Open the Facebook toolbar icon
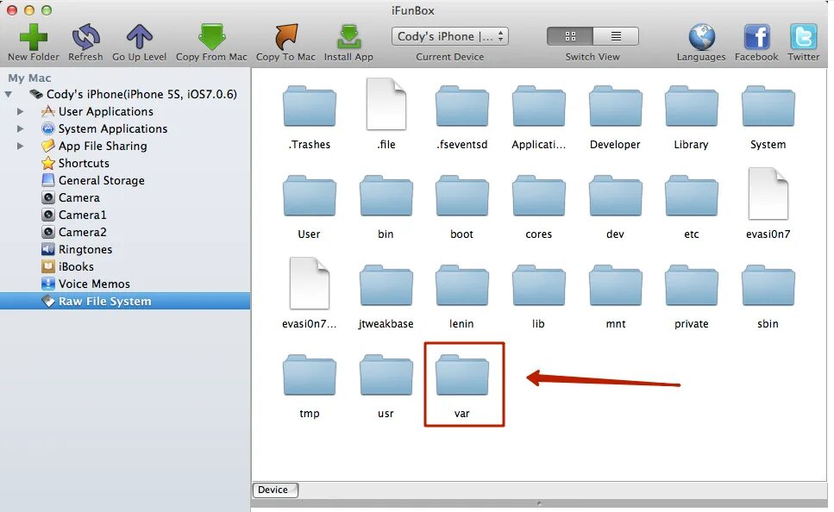Image resolution: width=834 pixels, height=512 pixels. click(x=756, y=37)
